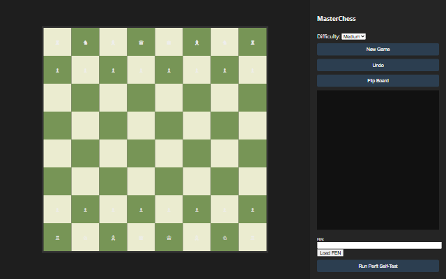Click the empty d5 board square
Screen dimensions: 446x279
[x=141, y=126]
